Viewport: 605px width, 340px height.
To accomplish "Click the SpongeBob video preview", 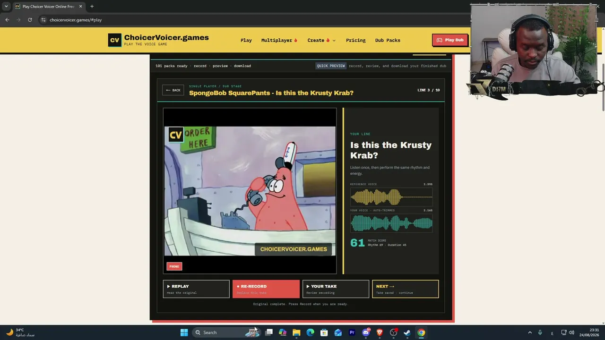I will click(250, 191).
